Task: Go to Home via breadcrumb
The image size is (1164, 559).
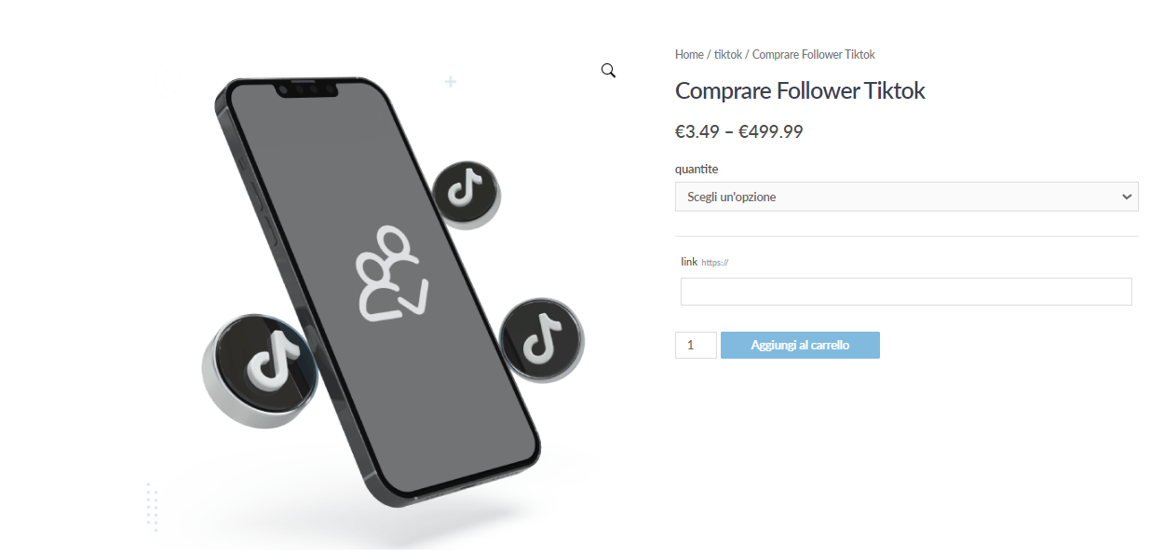Action: tap(689, 55)
